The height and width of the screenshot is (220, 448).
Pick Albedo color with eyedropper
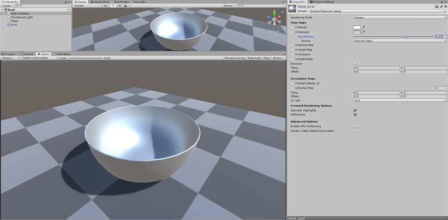click(x=364, y=27)
